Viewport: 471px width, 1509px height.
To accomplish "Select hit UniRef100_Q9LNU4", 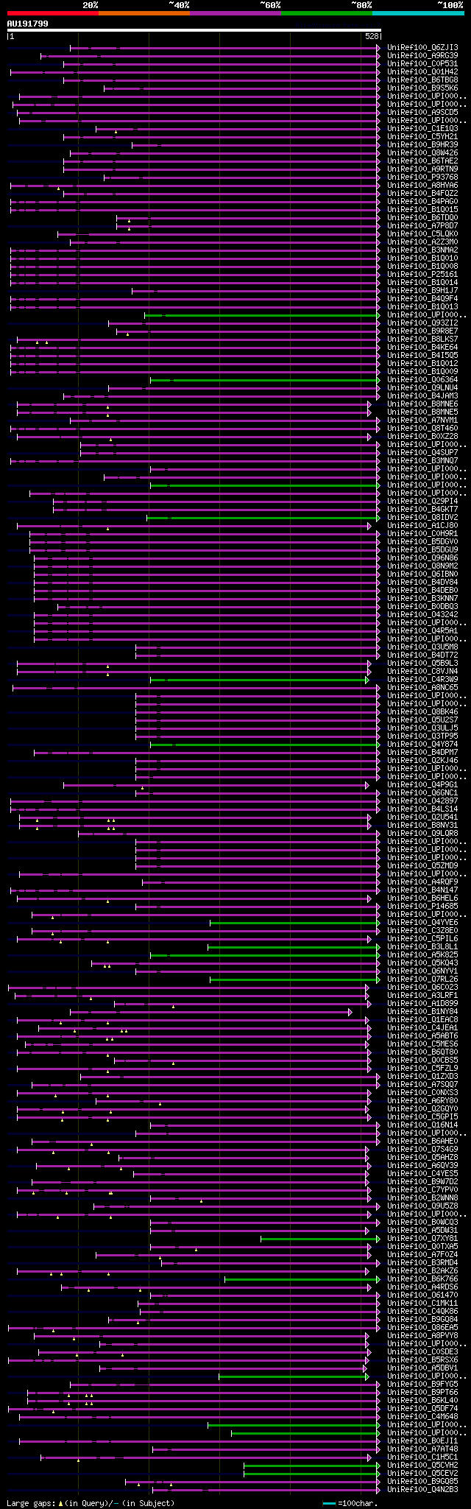I will tap(422, 387).
